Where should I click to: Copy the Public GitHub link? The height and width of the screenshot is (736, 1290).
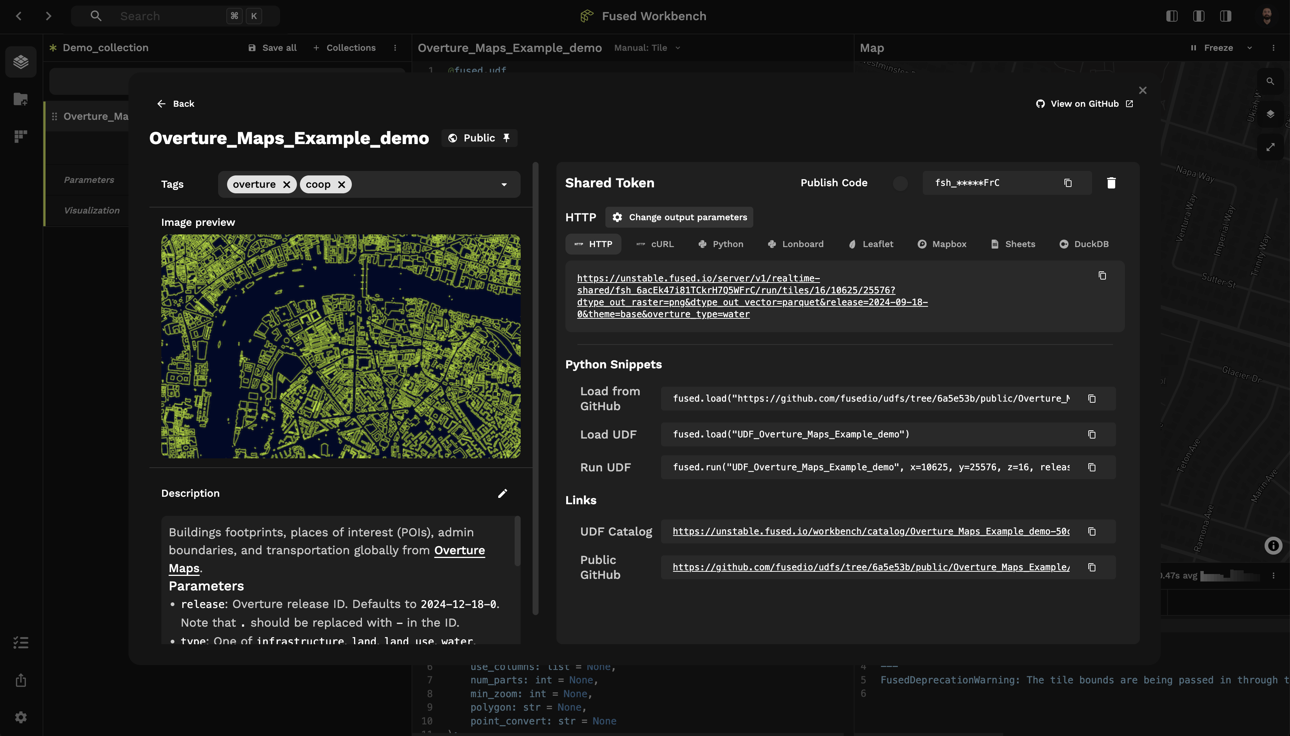pos(1092,568)
